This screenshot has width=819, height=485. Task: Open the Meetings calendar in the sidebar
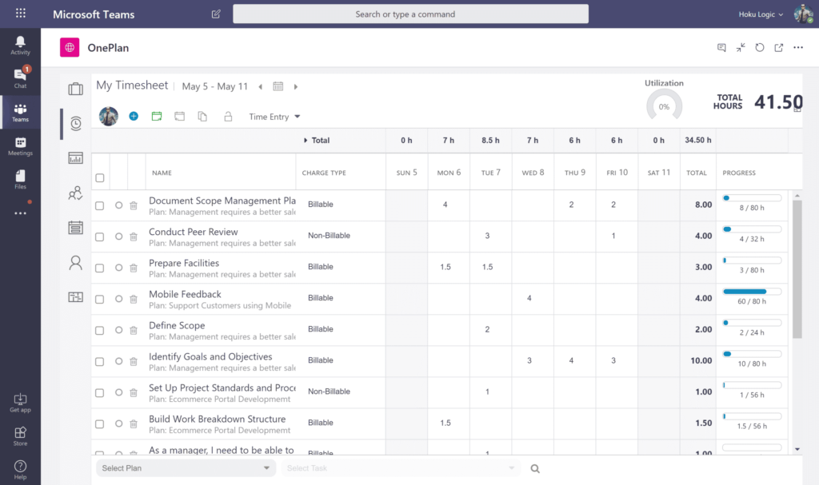20,146
